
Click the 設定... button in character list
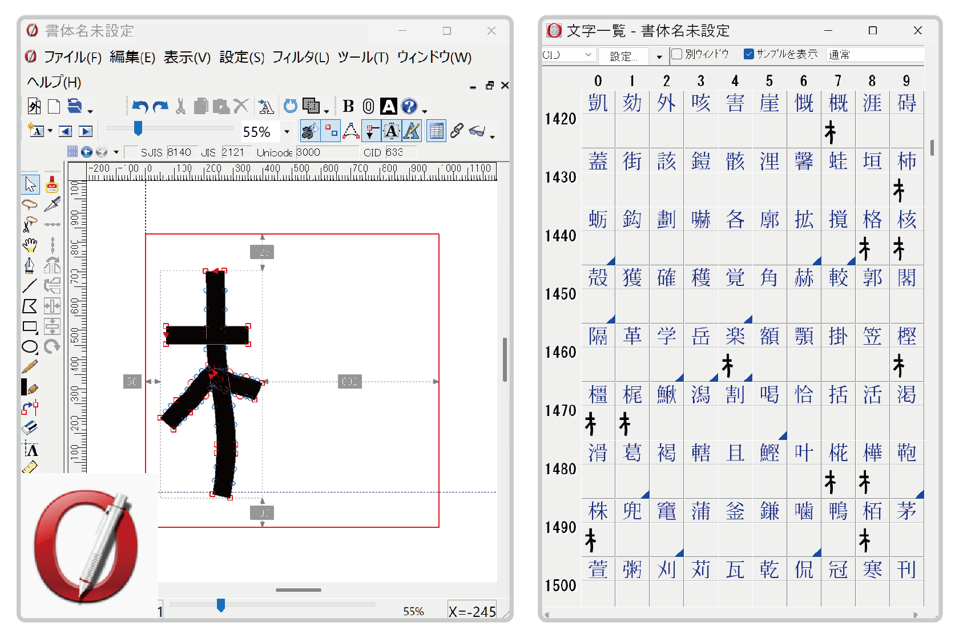(x=623, y=56)
